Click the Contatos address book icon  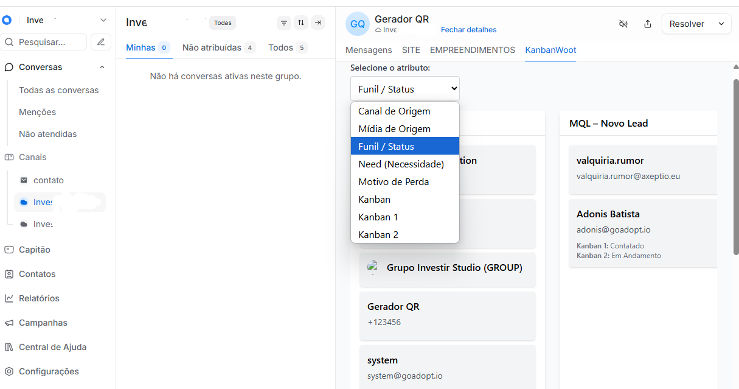pyautogui.click(x=9, y=274)
